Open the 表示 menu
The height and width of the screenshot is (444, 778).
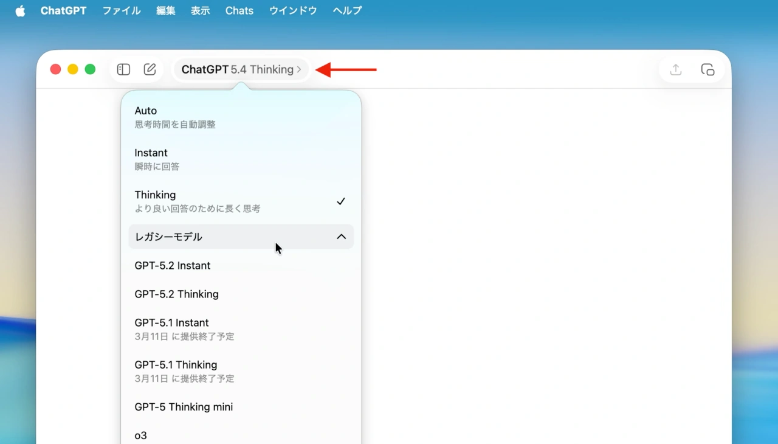pyautogui.click(x=200, y=10)
